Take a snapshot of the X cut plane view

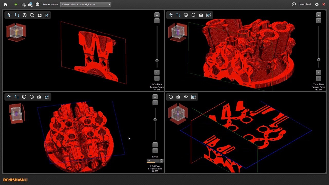pos(40,15)
